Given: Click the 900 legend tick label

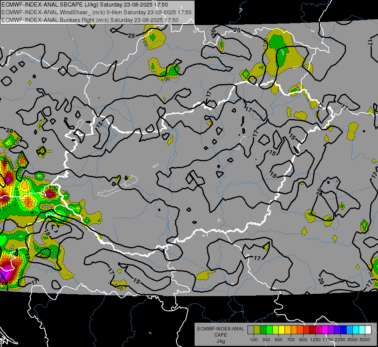Looking at the screenshot, I should tap(303, 340).
